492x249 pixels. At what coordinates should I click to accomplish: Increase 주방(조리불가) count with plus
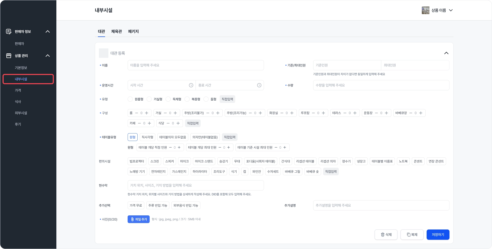(x=218, y=113)
